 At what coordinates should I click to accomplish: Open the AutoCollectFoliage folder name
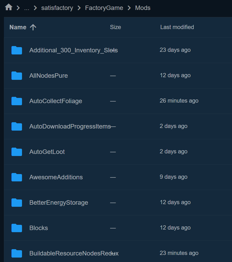56,101
